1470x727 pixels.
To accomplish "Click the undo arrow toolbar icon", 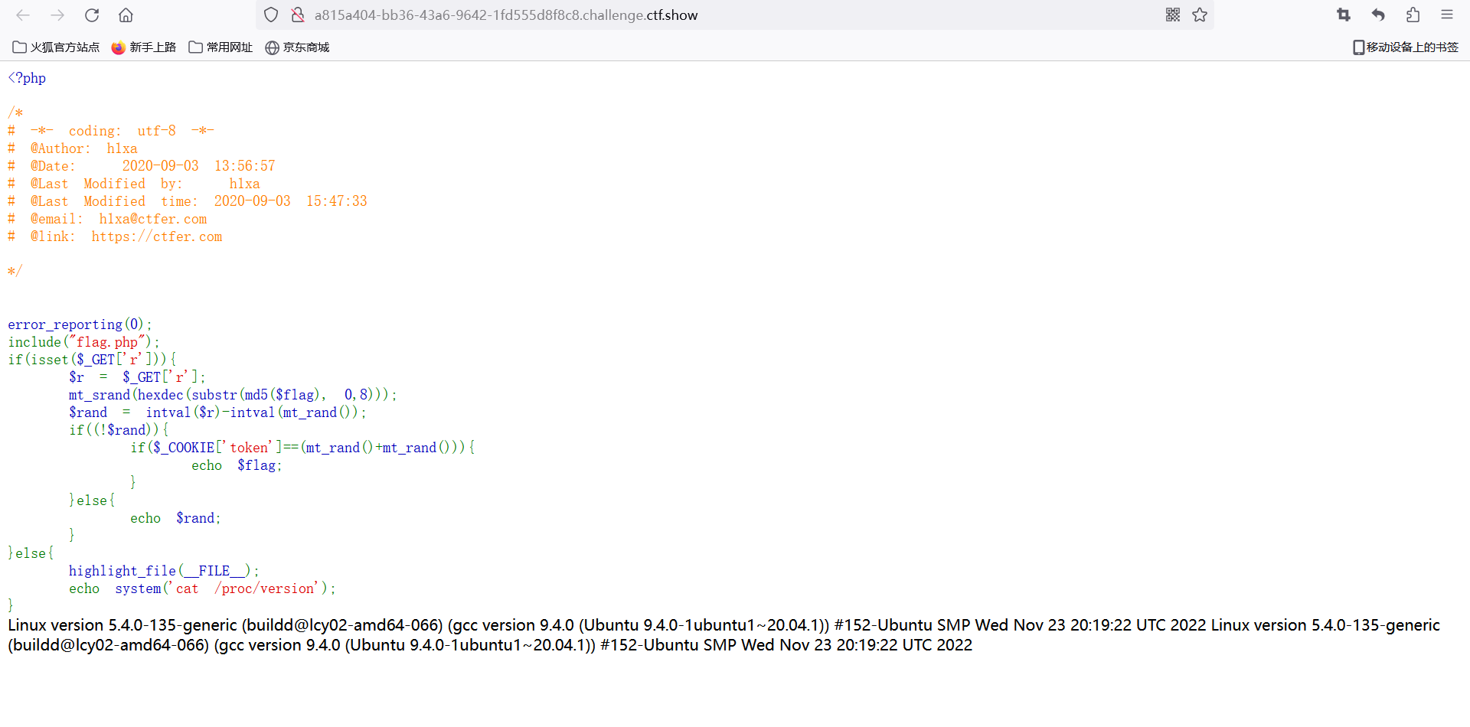I will pyautogui.click(x=1378, y=15).
